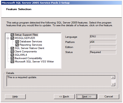Click the Language label
The image size is (123, 103).
[71, 37]
